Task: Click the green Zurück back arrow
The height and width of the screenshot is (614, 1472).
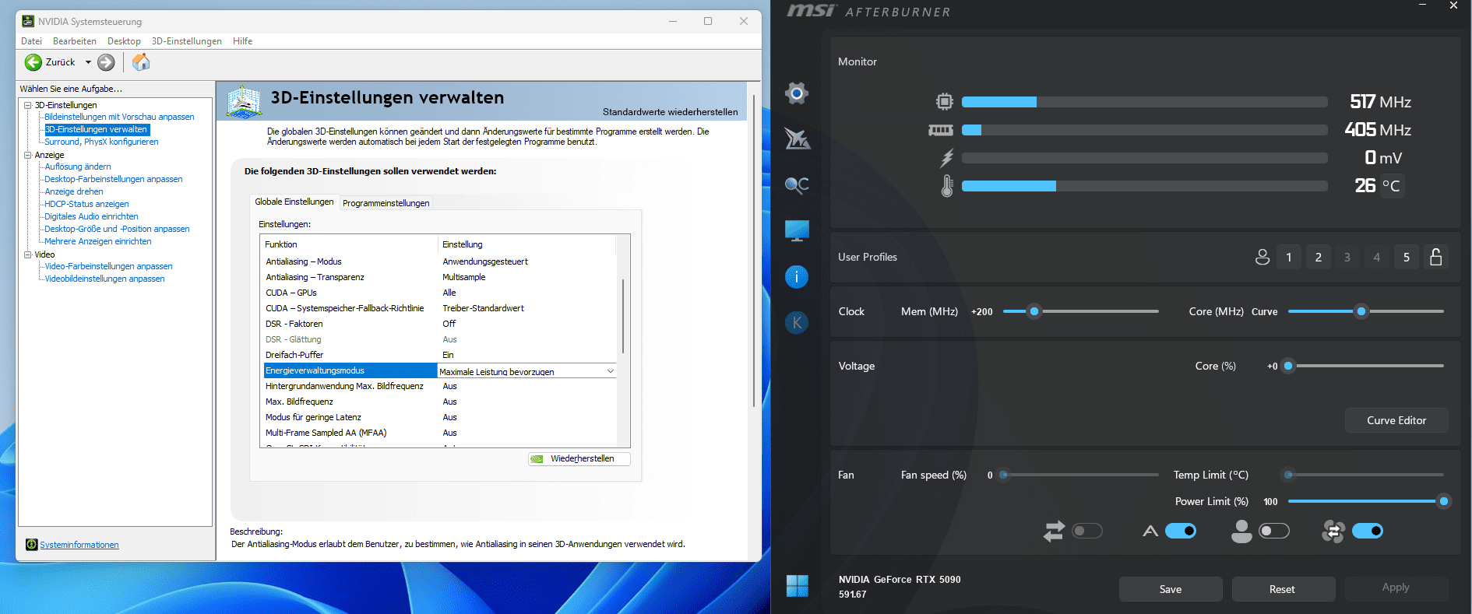Action: 33,62
